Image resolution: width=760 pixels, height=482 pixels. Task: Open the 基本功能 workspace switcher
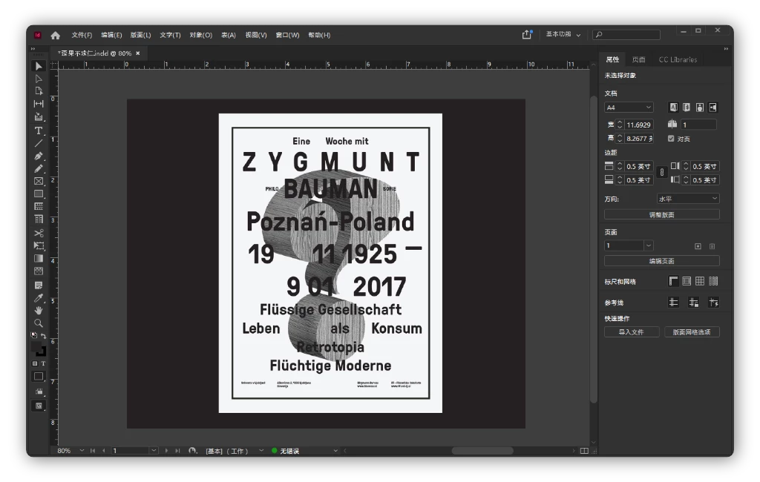coord(563,34)
